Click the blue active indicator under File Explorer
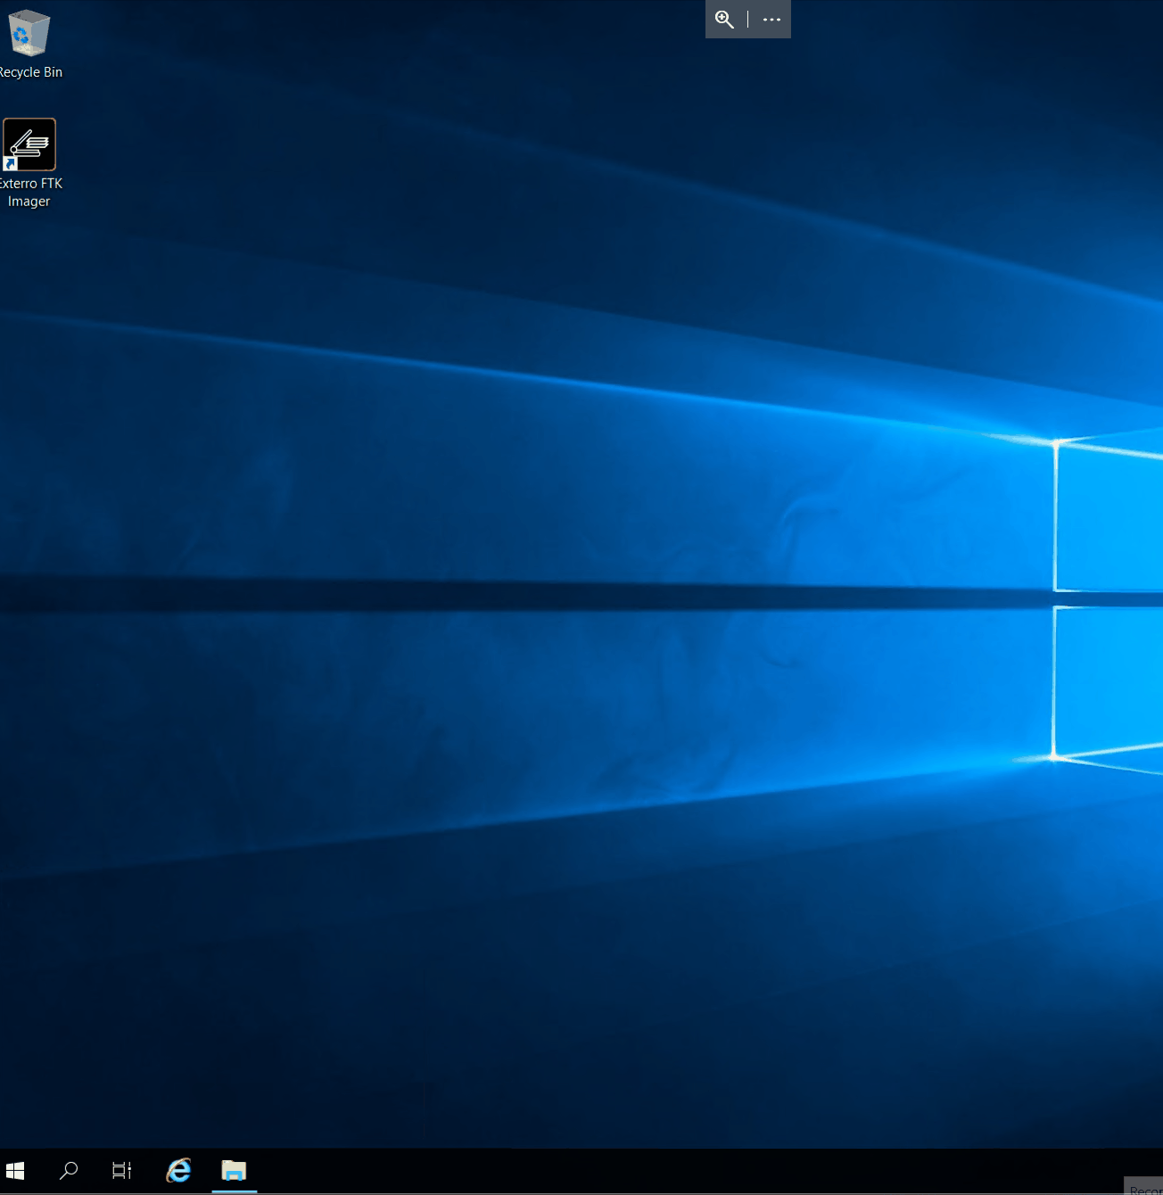1163x1195 pixels. [x=234, y=1191]
